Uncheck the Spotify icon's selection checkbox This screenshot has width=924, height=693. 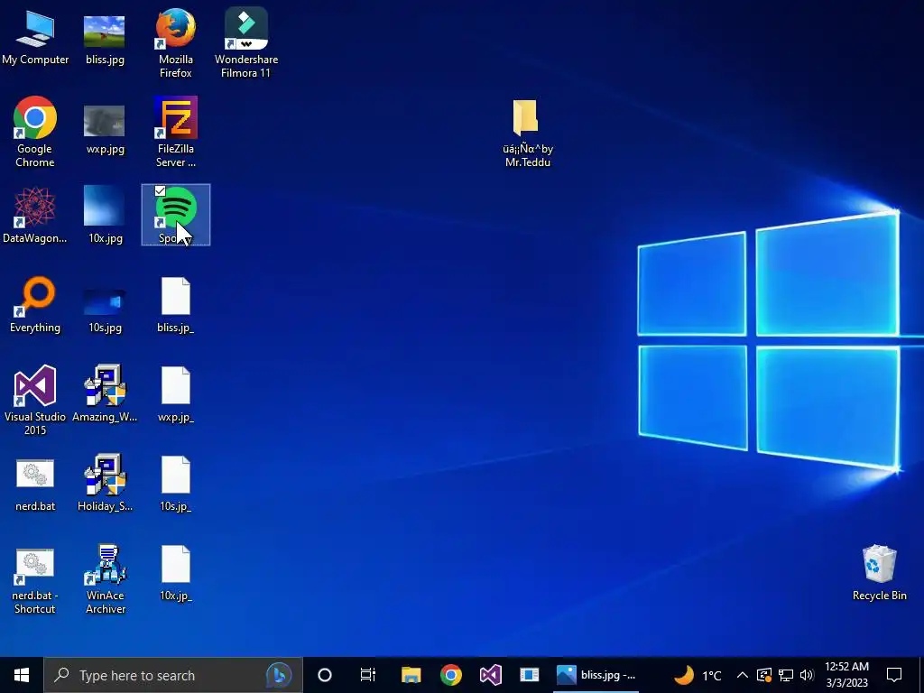coord(160,191)
